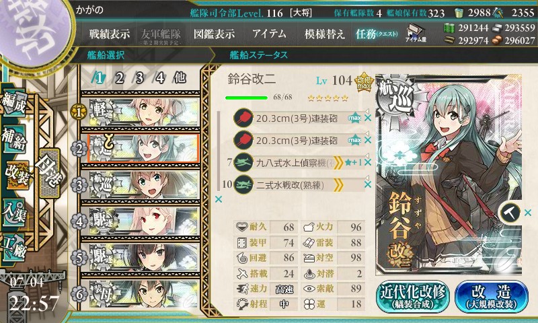Select the first 20.3cm(3号)連装砲 equipment icon
The image size is (538, 323).
pos(243,118)
